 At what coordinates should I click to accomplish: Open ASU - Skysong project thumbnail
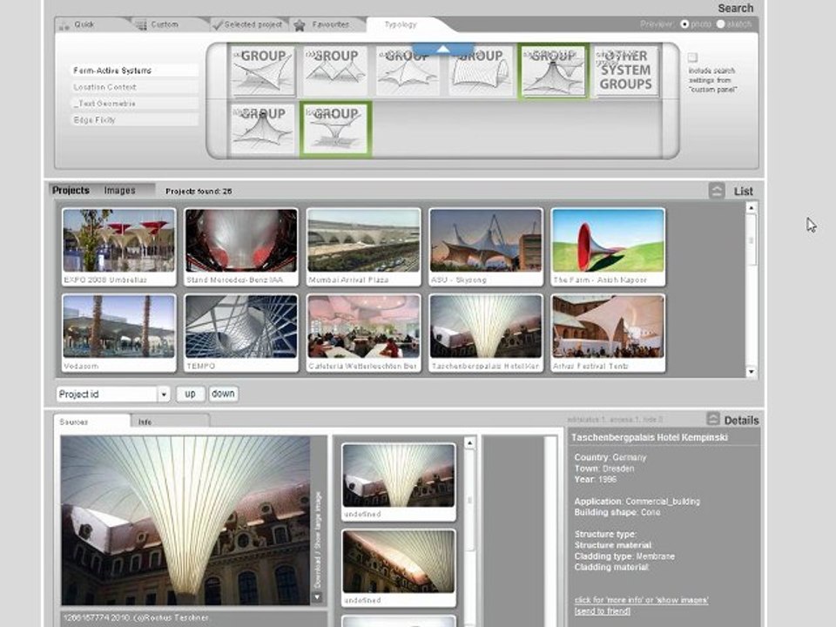coord(486,246)
